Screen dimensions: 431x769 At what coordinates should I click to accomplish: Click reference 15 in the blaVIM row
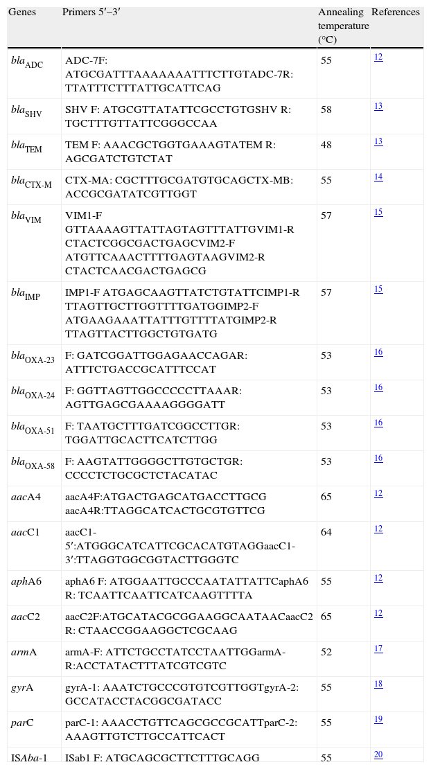pyautogui.click(x=378, y=213)
